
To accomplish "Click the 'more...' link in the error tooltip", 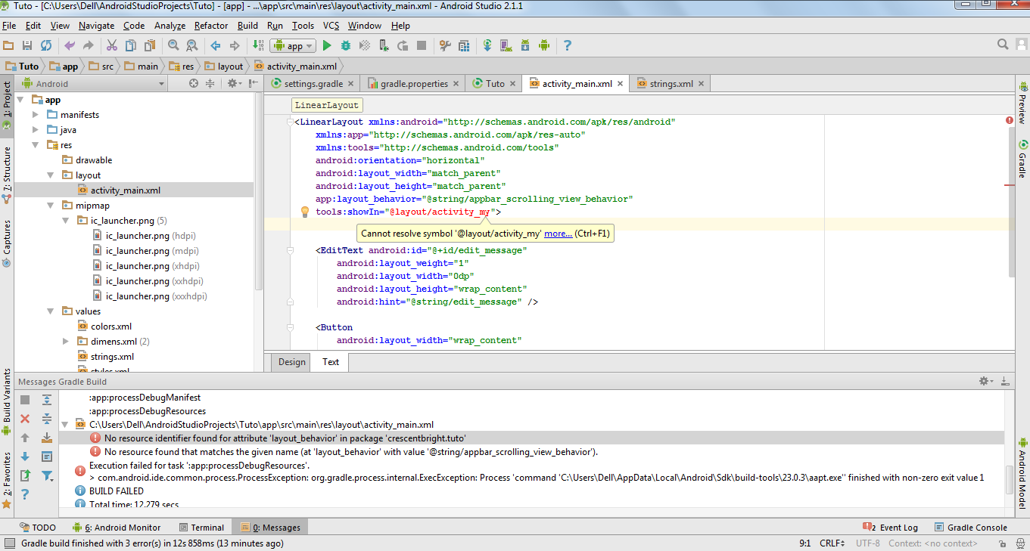I will (x=558, y=234).
